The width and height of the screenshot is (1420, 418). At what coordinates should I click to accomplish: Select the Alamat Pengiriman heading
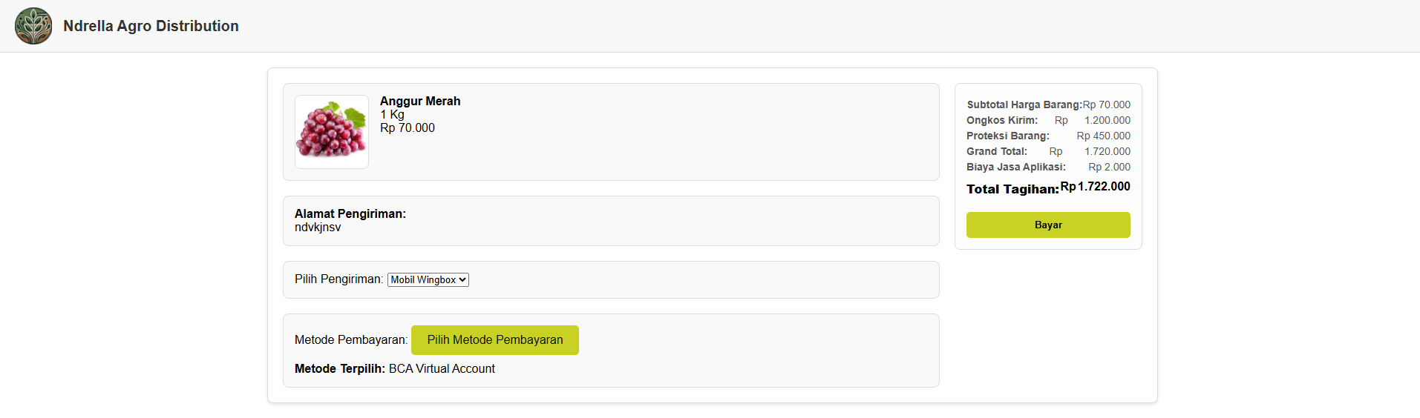[x=350, y=213]
